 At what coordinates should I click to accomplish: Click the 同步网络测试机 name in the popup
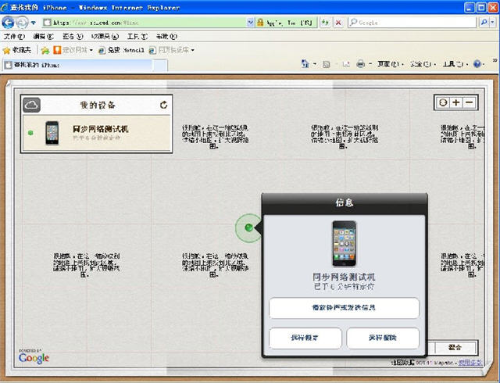click(344, 277)
